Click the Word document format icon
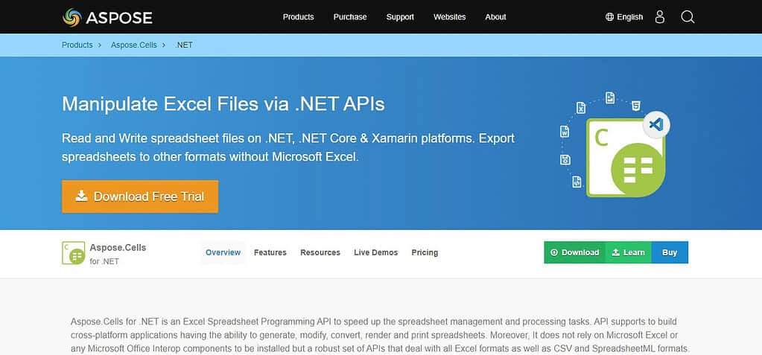This screenshot has height=355, width=762. tap(565, 132)
